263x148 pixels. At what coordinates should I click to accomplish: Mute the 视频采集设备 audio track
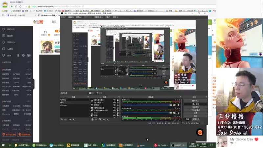[175, 113]
